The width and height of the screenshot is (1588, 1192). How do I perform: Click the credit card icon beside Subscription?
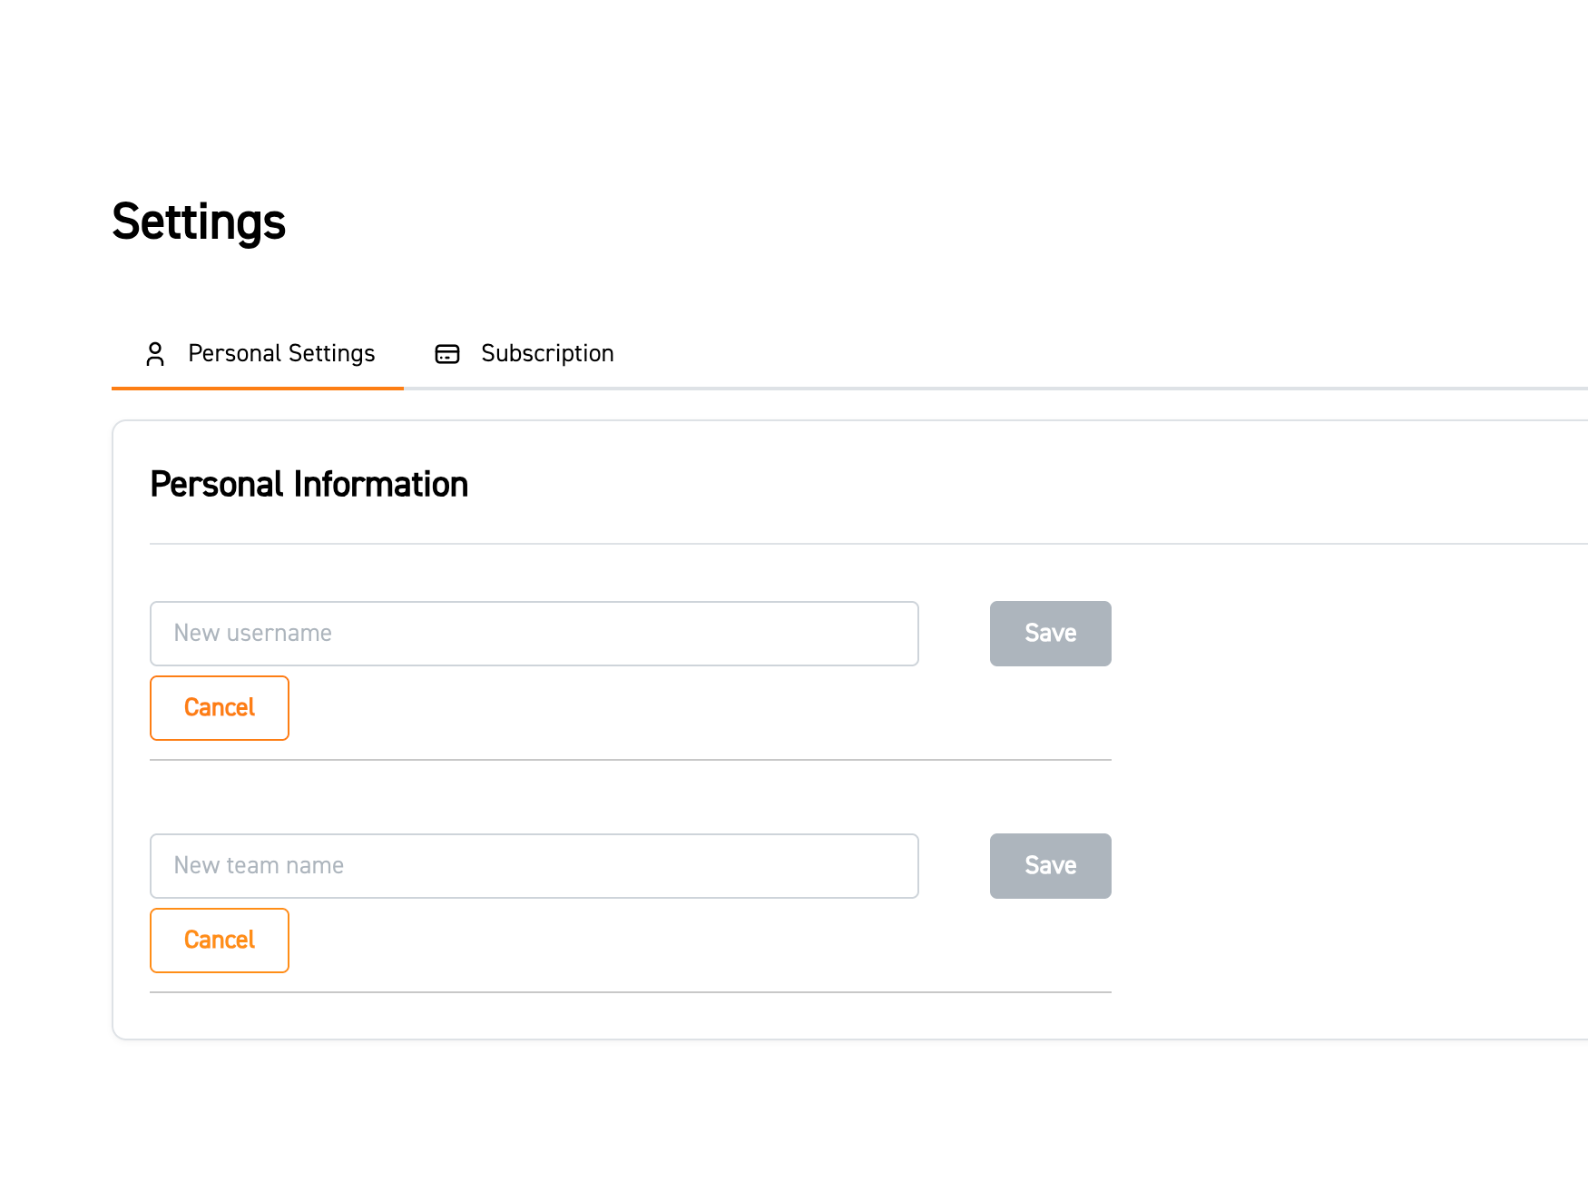coord(447,354)
